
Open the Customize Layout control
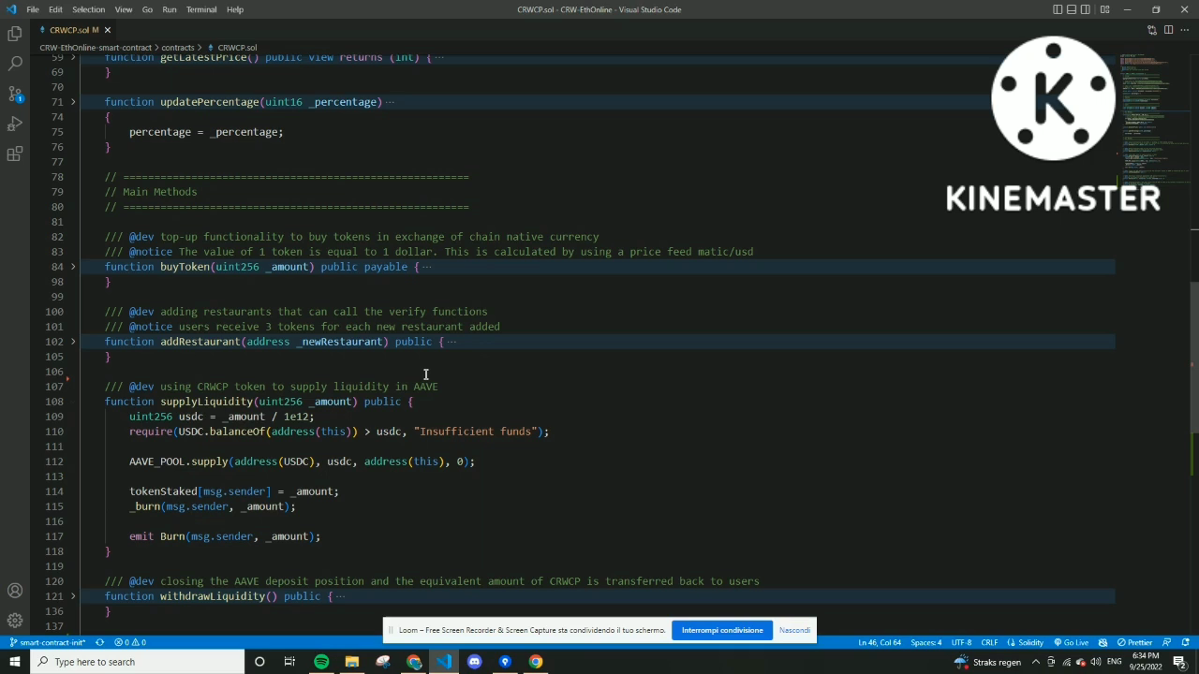tap(1104, 9)
